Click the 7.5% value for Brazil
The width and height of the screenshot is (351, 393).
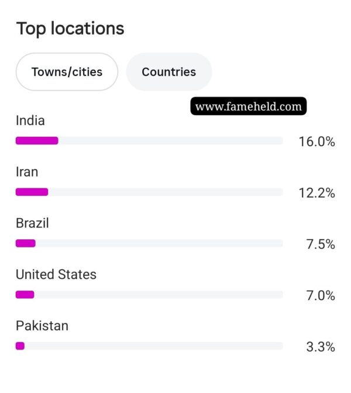(321, 244)
